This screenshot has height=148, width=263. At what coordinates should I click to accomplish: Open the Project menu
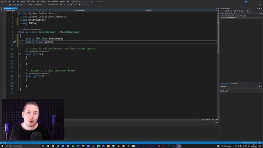pyautogui.click(x=23, y=2)
